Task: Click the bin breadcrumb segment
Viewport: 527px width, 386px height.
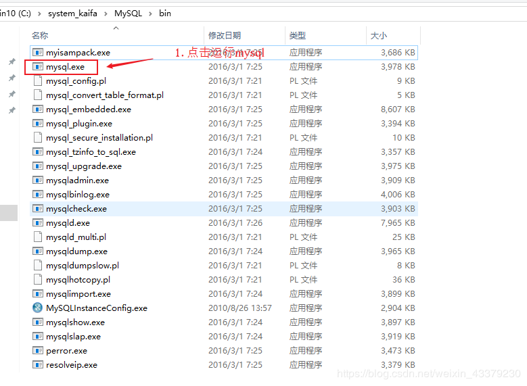Action: click(165, 14)
